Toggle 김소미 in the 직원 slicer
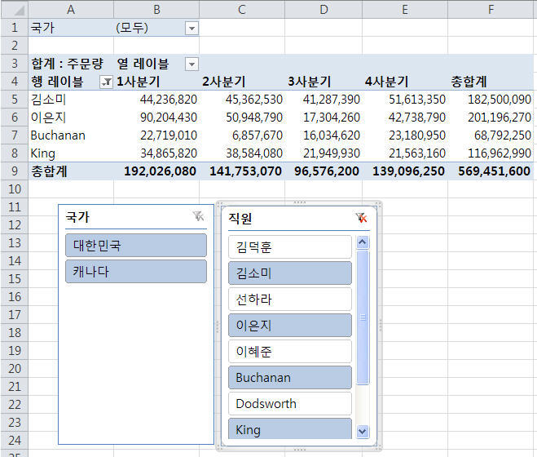Image resolution: width=537 pixels, height=457 pixels. coord(290,273)
